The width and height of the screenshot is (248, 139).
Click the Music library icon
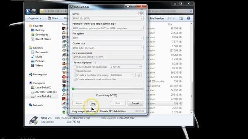[33, 57]
